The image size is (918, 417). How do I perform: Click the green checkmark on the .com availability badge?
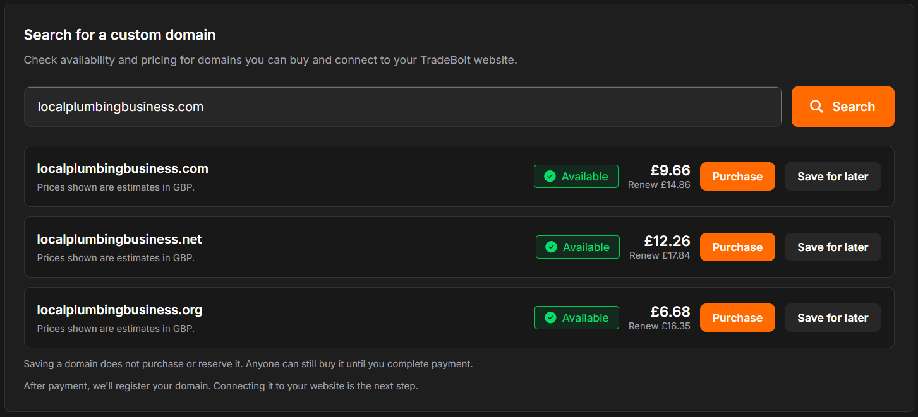coord(550,176)
